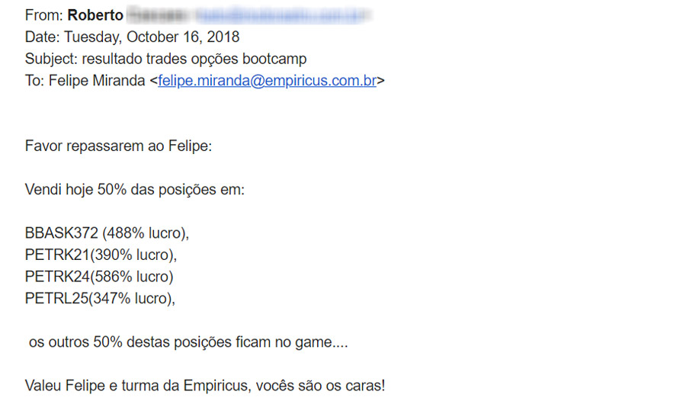Viewport: 686px width, 420px height.
Task: Click the line 'Favor repassarem ao Felipe:'
Action: tap(118, 146)
